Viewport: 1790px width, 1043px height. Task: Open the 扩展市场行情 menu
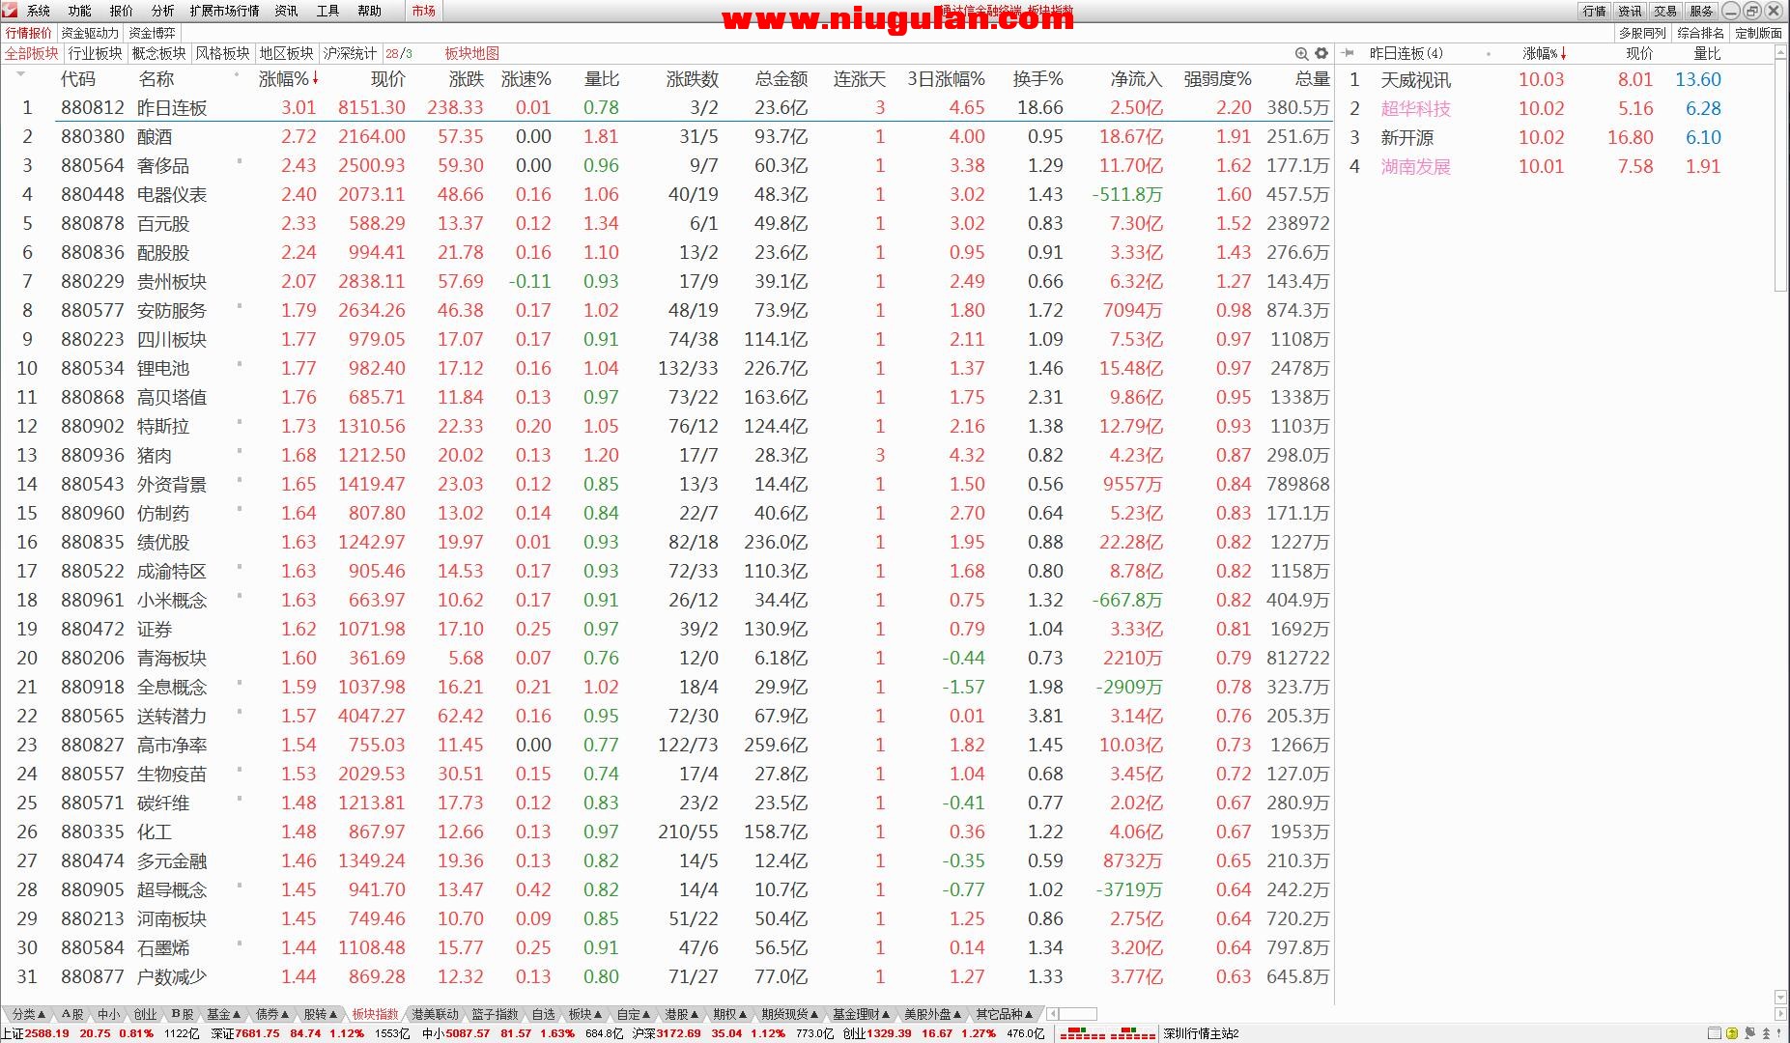(x=224, y=11)
